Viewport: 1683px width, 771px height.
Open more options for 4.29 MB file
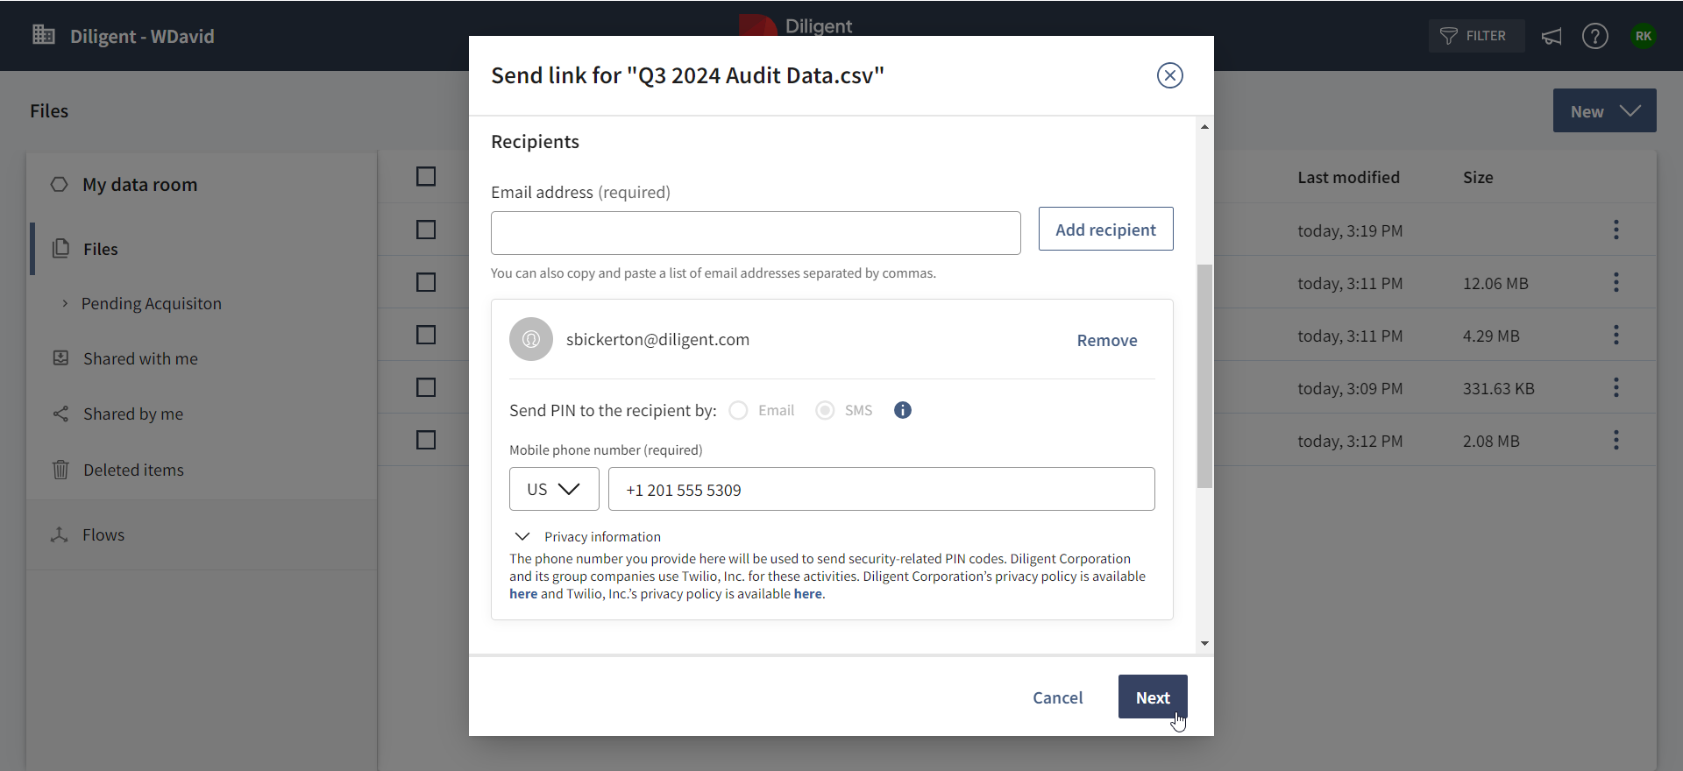(1616, 335)
